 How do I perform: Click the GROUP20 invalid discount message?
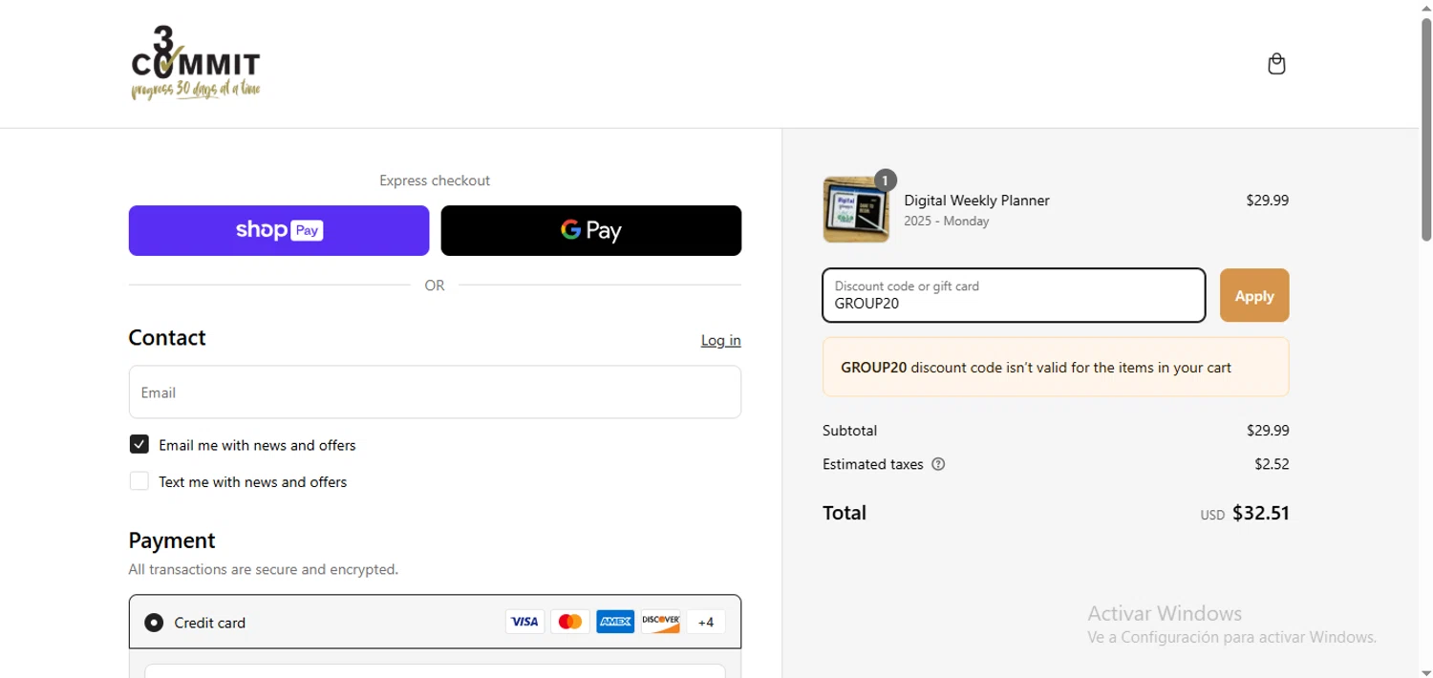(x=1056, y=367)
